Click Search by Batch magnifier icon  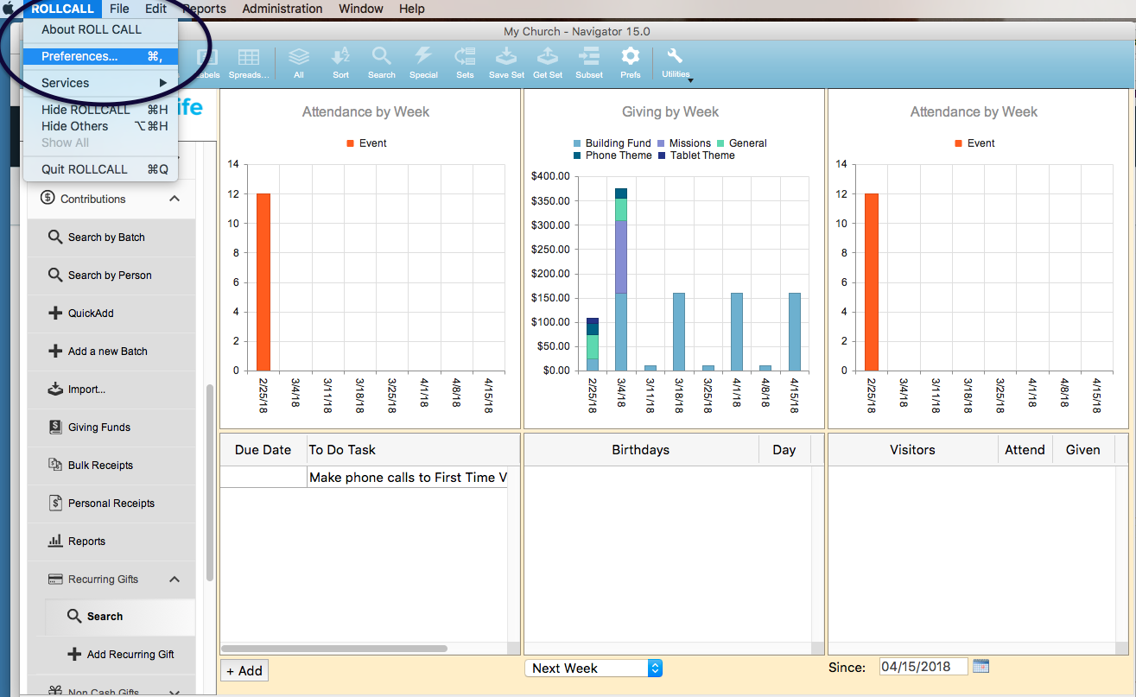point(54,237)
